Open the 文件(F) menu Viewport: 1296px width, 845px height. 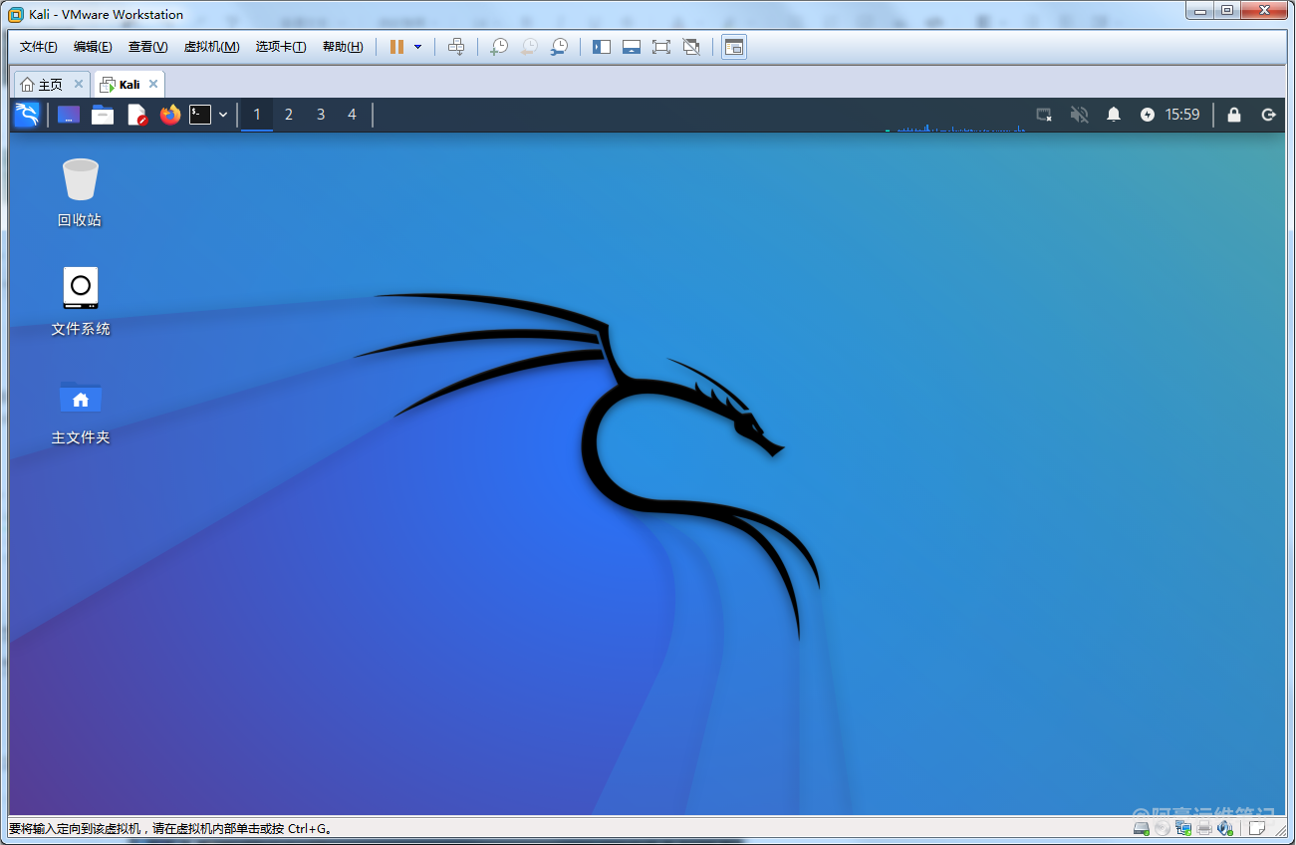click(39, 47)
